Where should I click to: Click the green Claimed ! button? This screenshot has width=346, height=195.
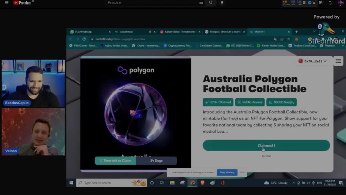pyautogui.click(x=266, y=145)
